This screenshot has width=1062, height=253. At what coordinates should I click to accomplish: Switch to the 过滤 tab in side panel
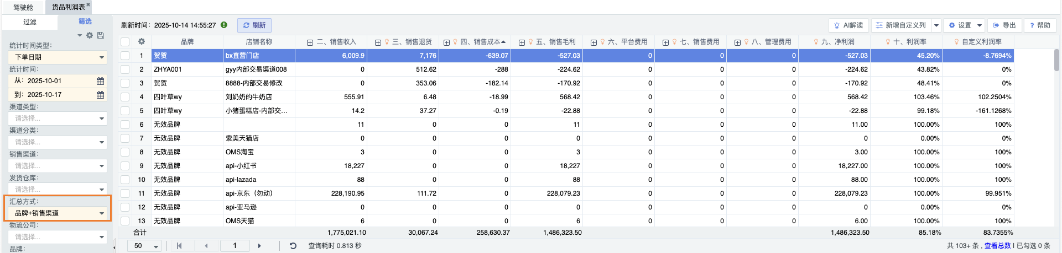(30, 22)
